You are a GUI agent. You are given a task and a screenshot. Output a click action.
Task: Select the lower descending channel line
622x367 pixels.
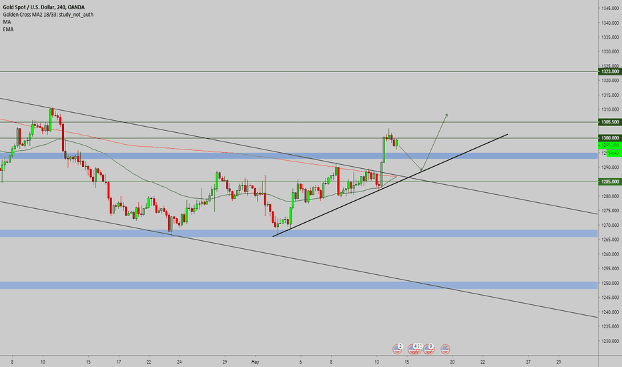tap(298, 259)
